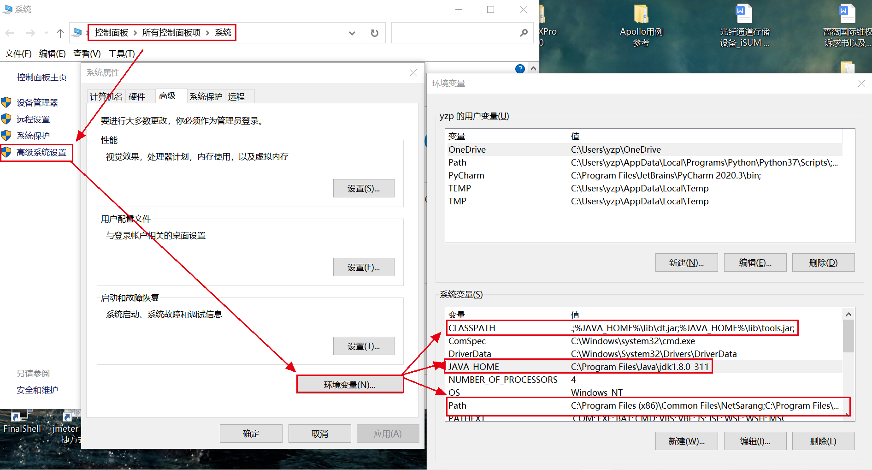872x470 pixels.
Task: Click 编辑(E)... for user variables
Action: click(x=755, y=262)
